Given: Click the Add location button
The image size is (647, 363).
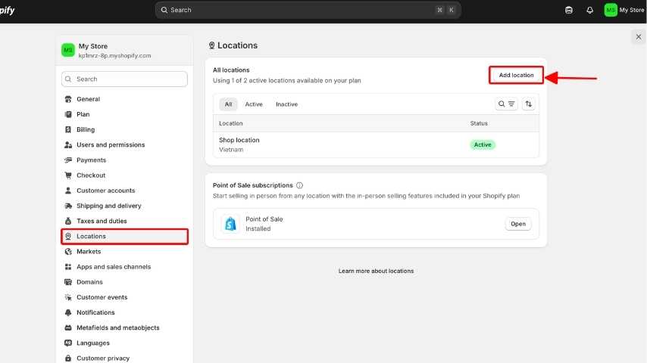Looking at the screenshot, I should pos(516,75).
